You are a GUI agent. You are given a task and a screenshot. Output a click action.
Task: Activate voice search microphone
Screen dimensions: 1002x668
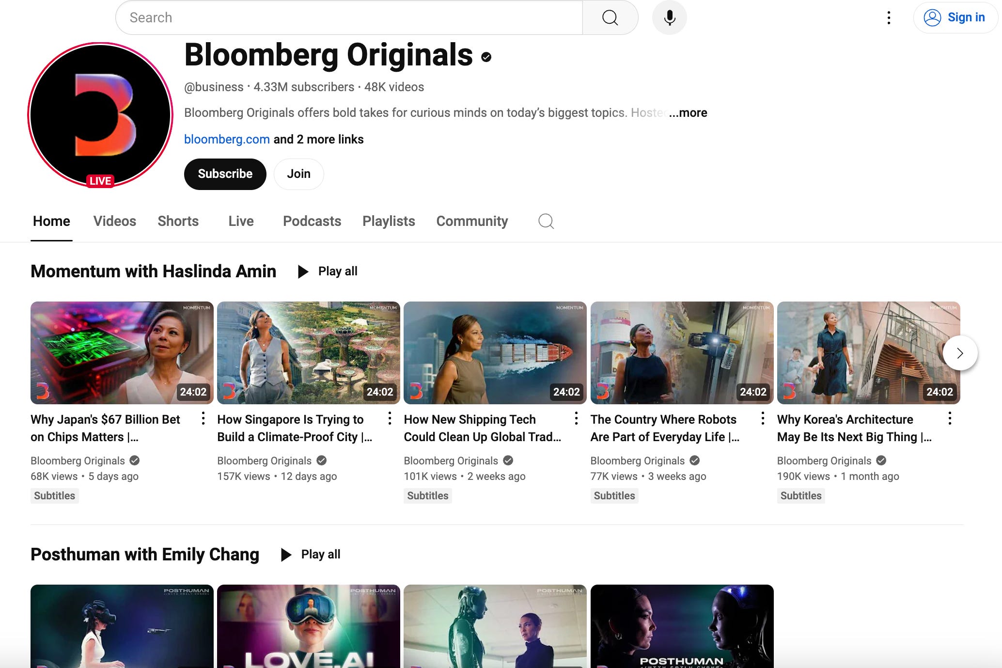[670, 17]
